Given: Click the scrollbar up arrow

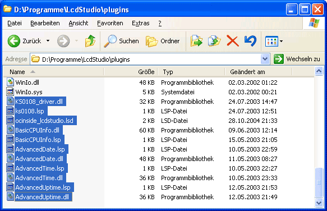Looking at the screenshot, I should (319, 71).
